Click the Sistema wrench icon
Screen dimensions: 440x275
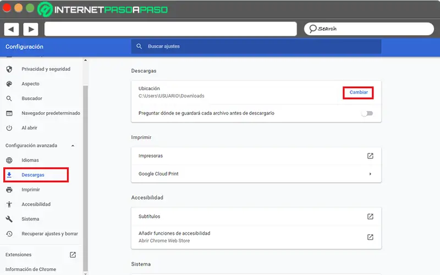9,219
